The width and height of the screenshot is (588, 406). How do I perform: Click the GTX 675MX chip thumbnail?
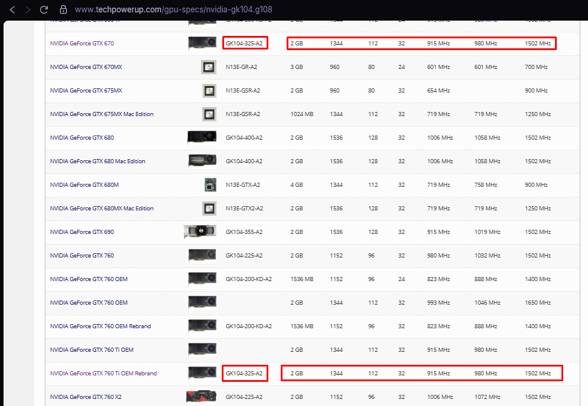click(x=209, y=91)
